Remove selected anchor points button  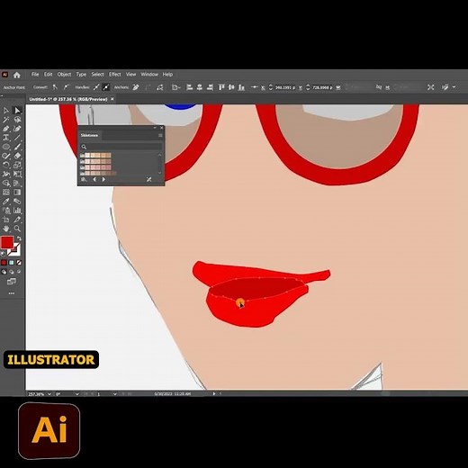tap(136, 87)
